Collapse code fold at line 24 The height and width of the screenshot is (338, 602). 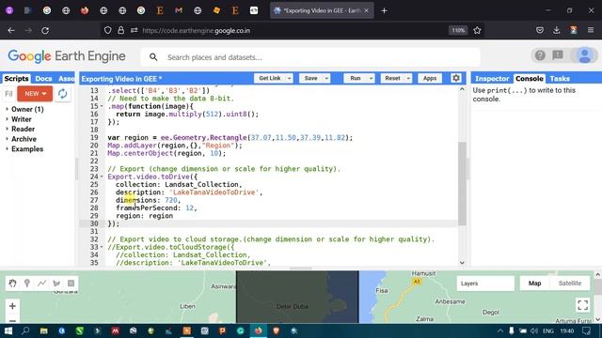(102, 177)
